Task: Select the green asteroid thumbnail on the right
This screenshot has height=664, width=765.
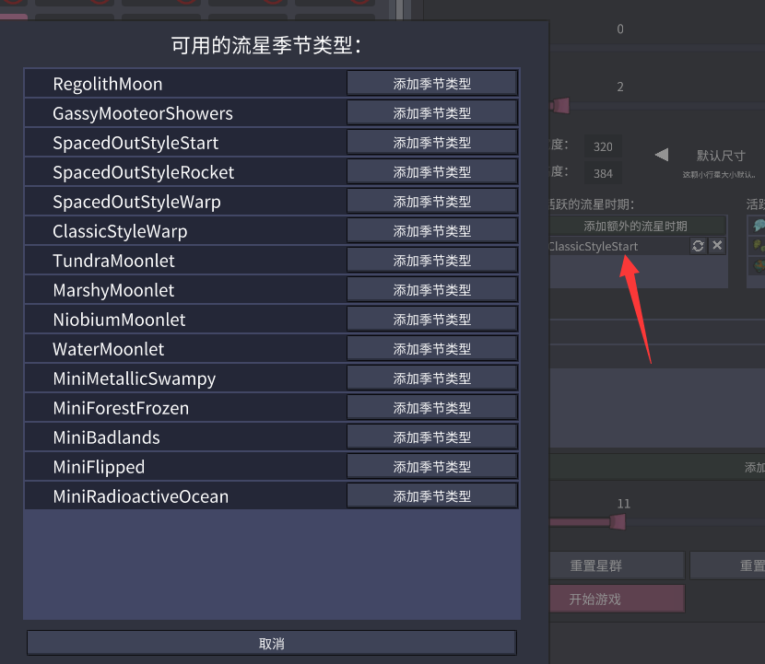Action: click(757, 246)
